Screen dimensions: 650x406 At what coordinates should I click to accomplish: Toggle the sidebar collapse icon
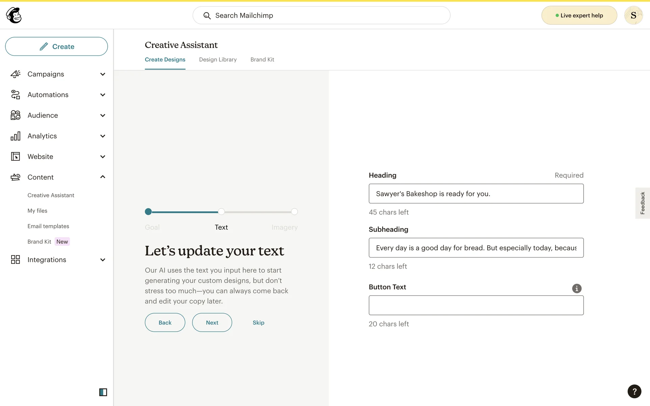[103, 392]
